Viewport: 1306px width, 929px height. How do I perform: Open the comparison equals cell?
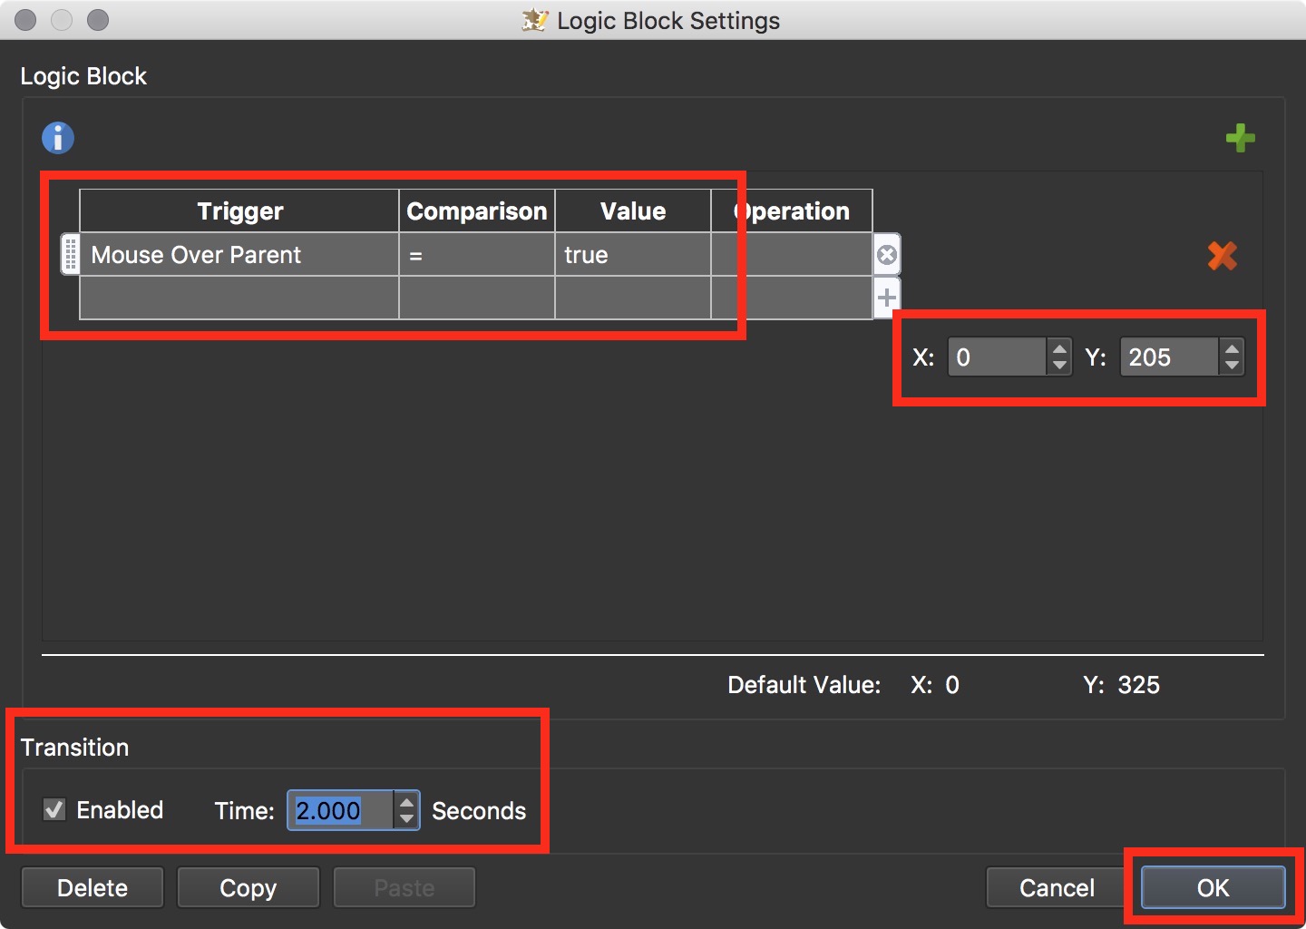click(x=477, y=255)
